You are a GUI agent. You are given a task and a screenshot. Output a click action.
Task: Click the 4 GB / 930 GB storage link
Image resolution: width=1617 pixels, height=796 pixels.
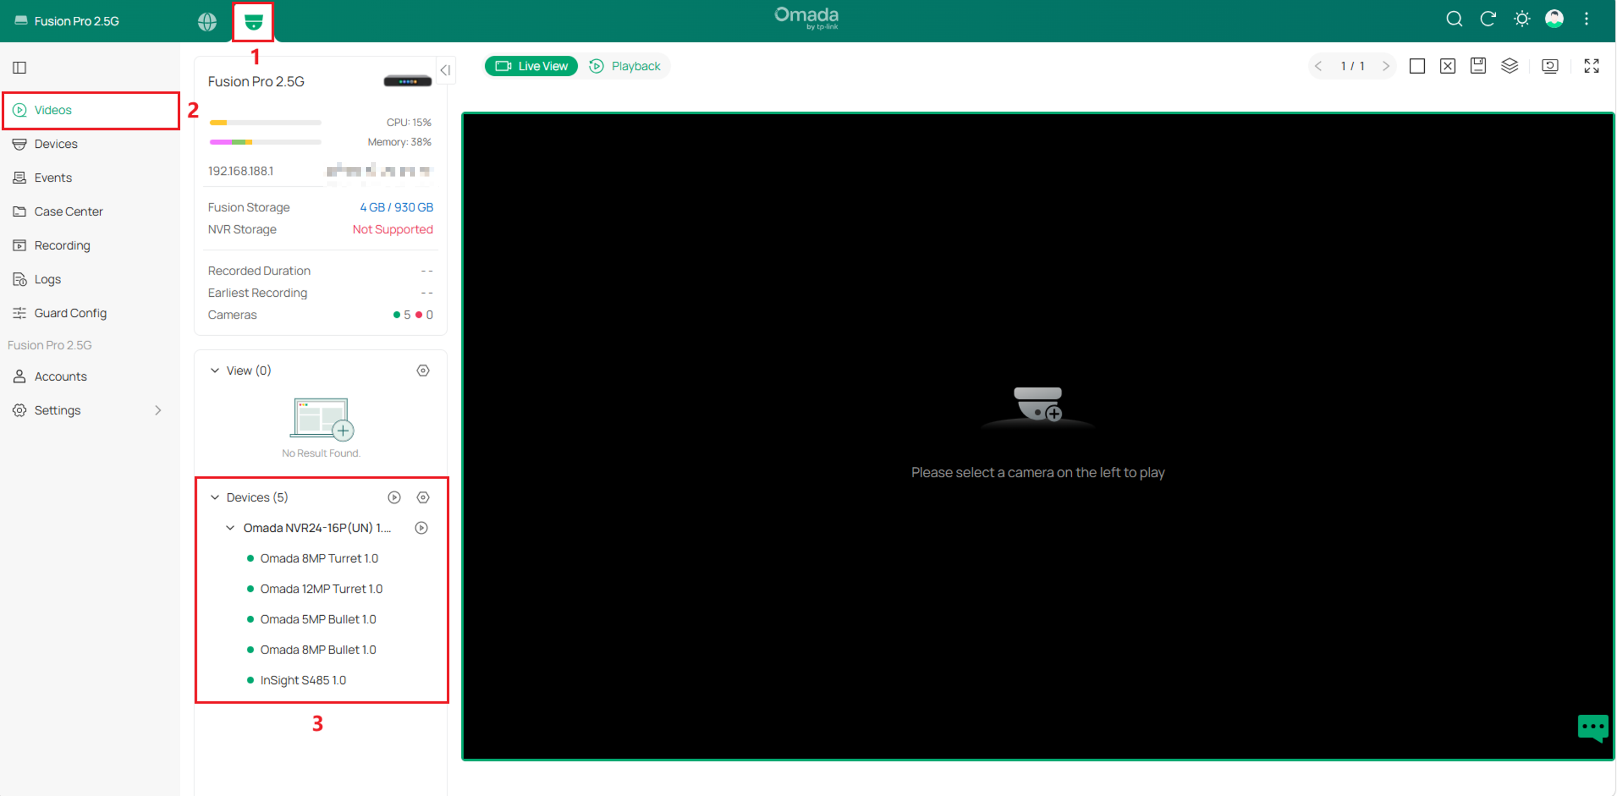(396, 207)
